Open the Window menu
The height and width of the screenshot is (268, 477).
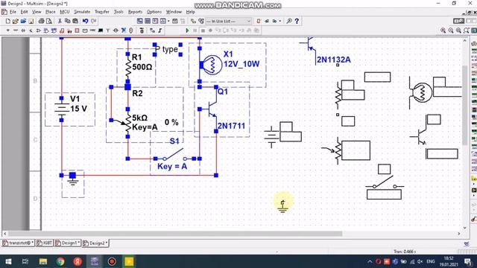174,12
